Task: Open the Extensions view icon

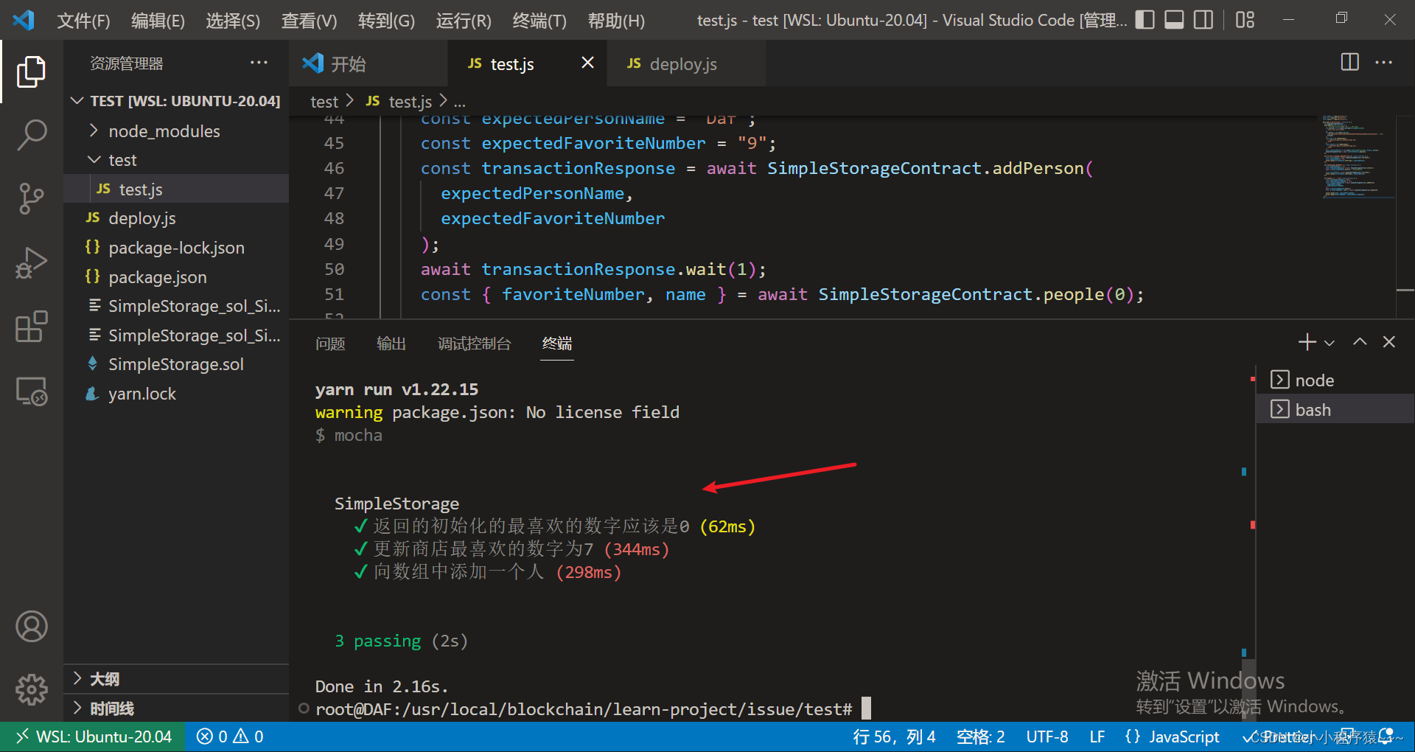Action: click(31, 326)
